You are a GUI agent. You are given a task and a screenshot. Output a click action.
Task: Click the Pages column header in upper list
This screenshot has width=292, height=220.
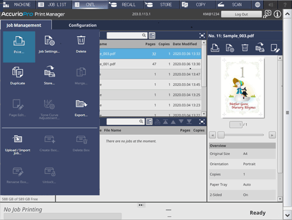(x=150, y=44)
